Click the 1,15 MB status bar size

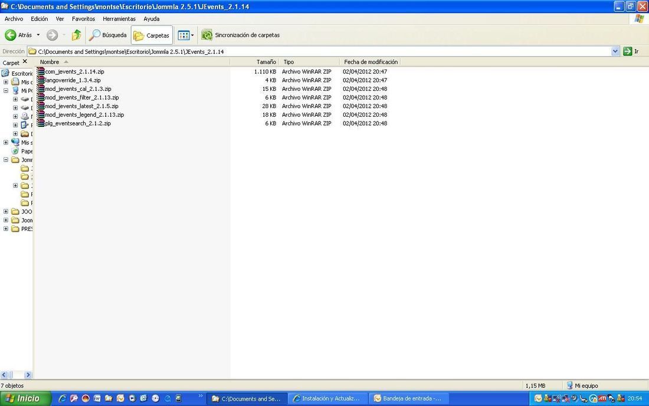pyautogui.click(x=536, y=386)
